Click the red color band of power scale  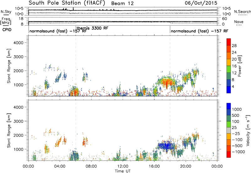(229, 42)
